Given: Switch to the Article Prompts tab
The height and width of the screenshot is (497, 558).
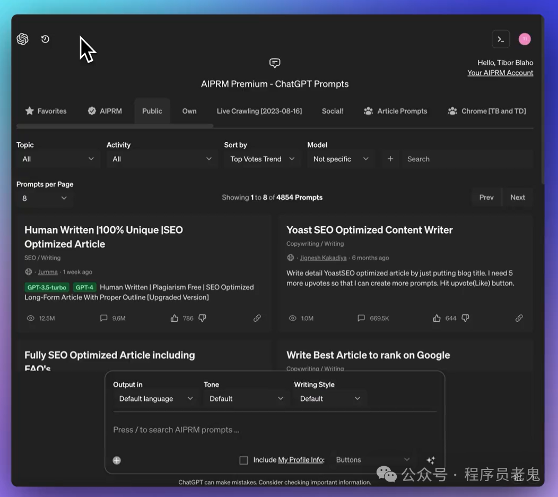Looking at the screenshot, I should (395, 111).
